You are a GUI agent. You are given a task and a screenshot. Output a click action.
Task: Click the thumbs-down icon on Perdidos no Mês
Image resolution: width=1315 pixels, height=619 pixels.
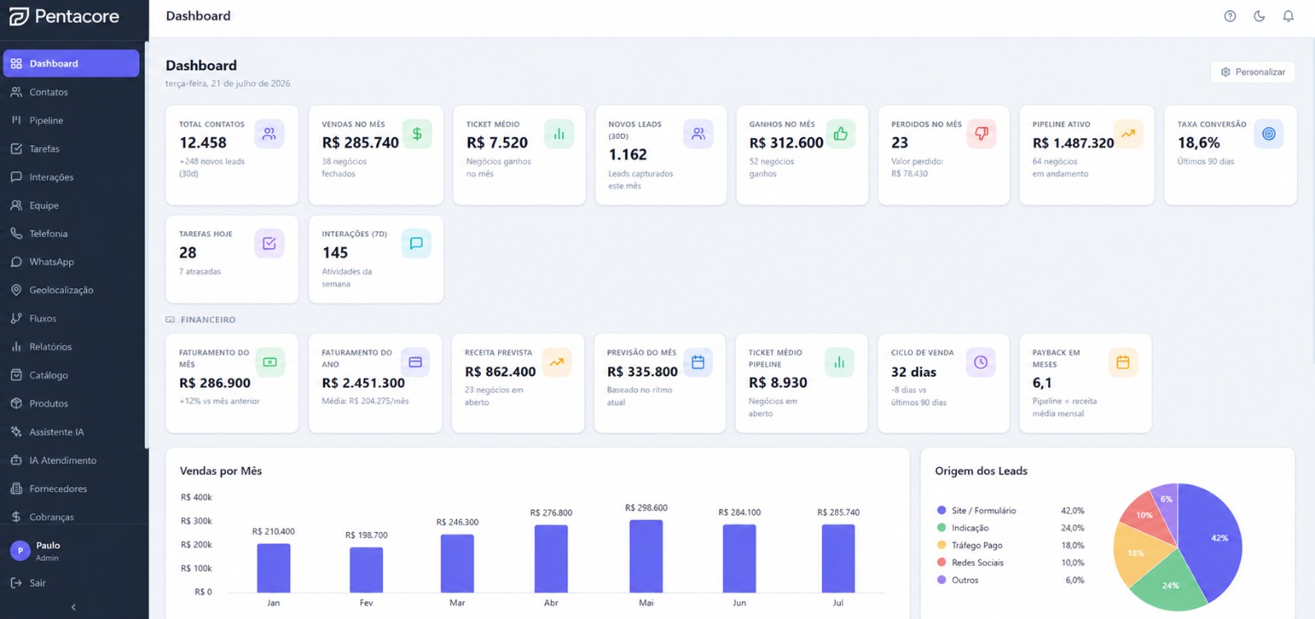pyautogui.click(x=981, y=134)
